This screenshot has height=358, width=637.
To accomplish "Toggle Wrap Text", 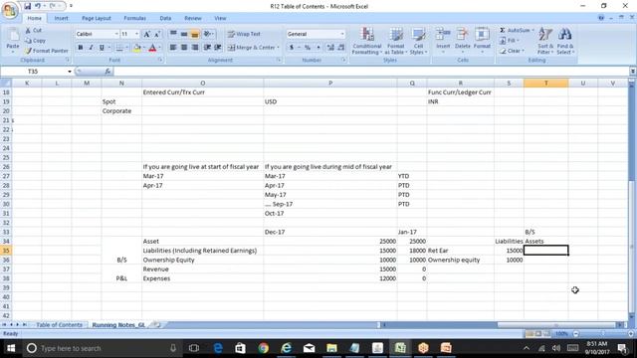I will point(244,34).
